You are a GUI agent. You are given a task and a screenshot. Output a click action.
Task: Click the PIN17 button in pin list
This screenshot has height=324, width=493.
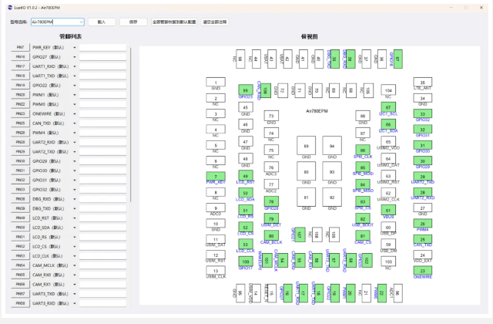pos(21,66)
